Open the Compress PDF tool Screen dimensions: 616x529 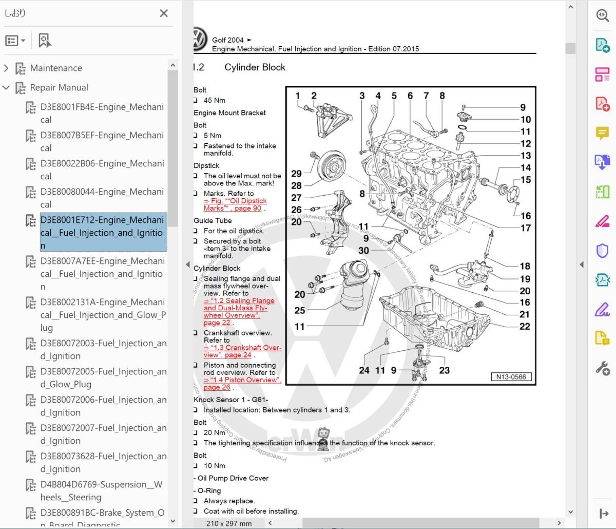602,280
